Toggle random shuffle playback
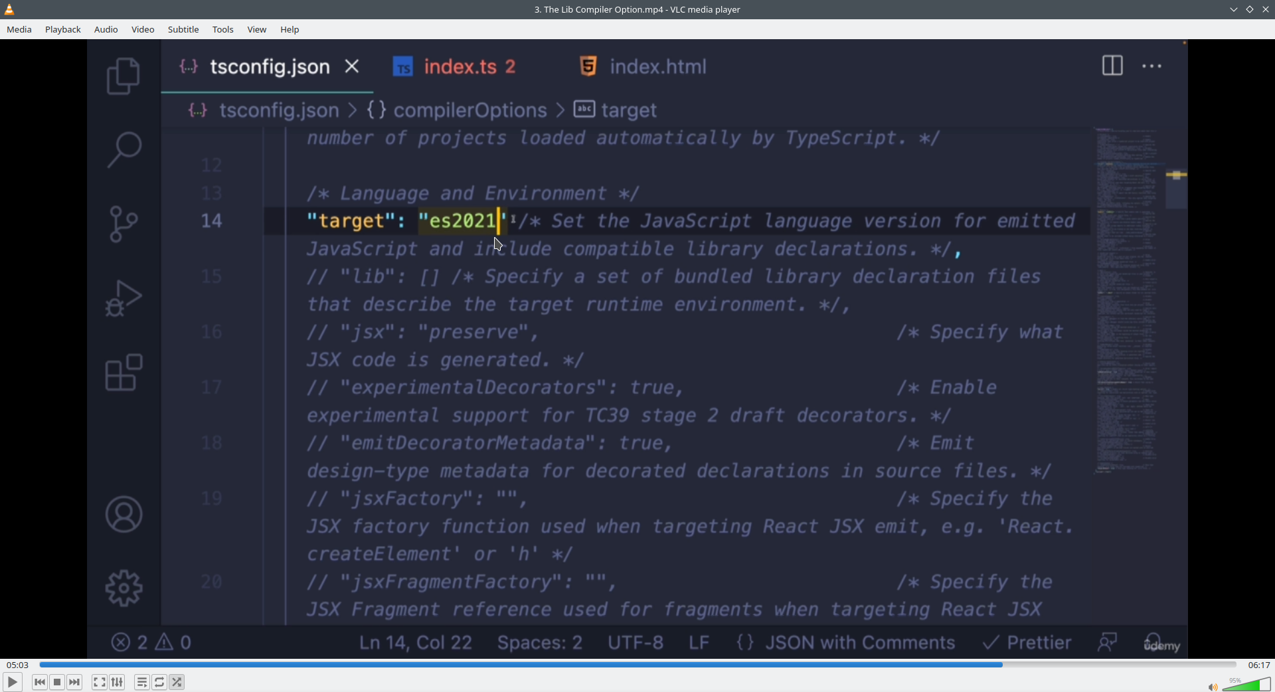 177,682
